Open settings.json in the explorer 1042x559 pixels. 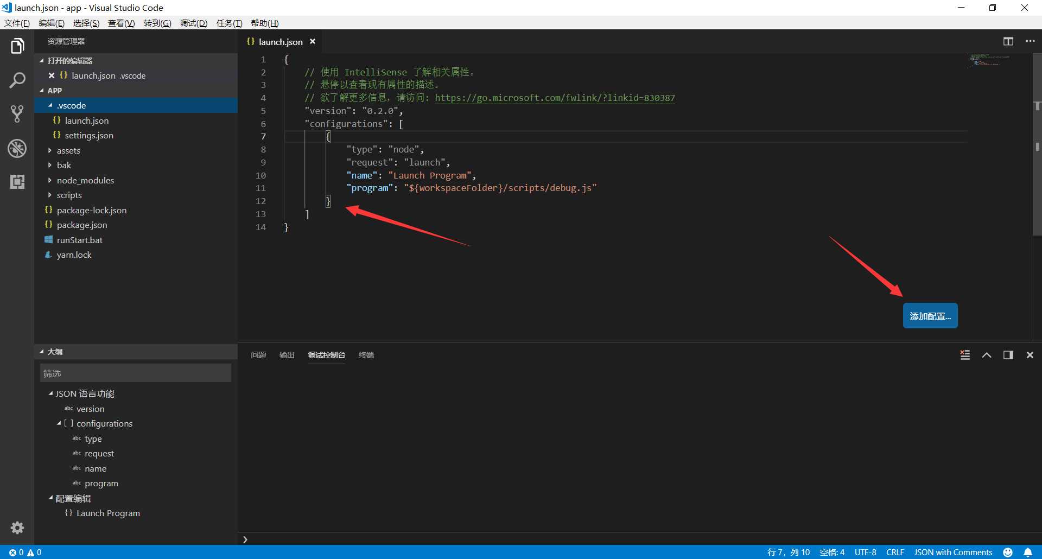[x=136, y=135]
